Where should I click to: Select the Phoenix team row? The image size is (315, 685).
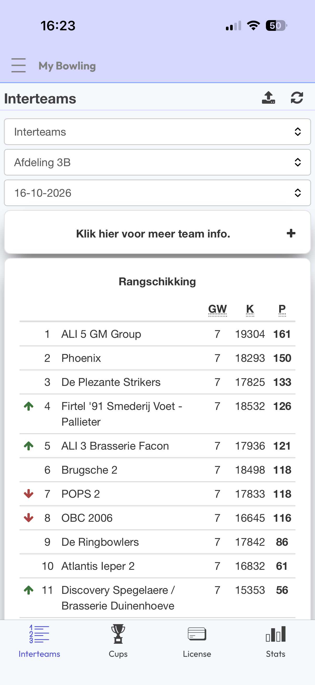coord(157,358)
